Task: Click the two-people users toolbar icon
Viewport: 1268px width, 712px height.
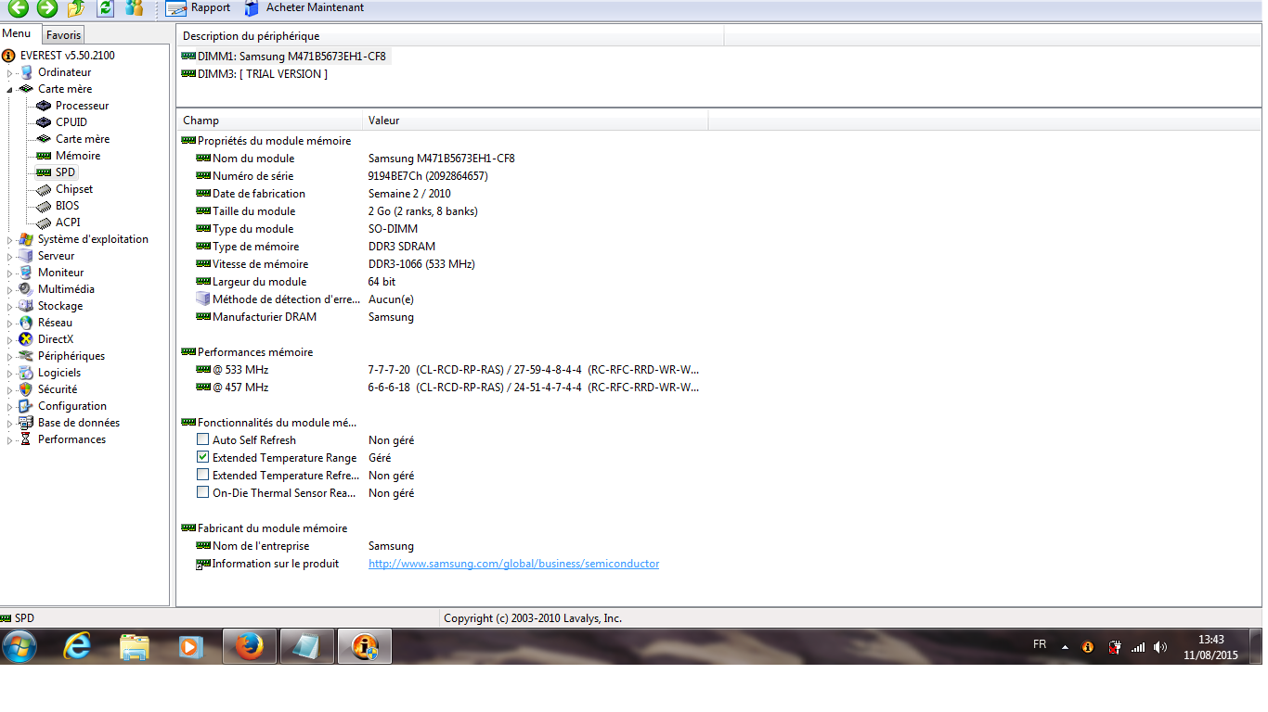Action: point(134,8)
